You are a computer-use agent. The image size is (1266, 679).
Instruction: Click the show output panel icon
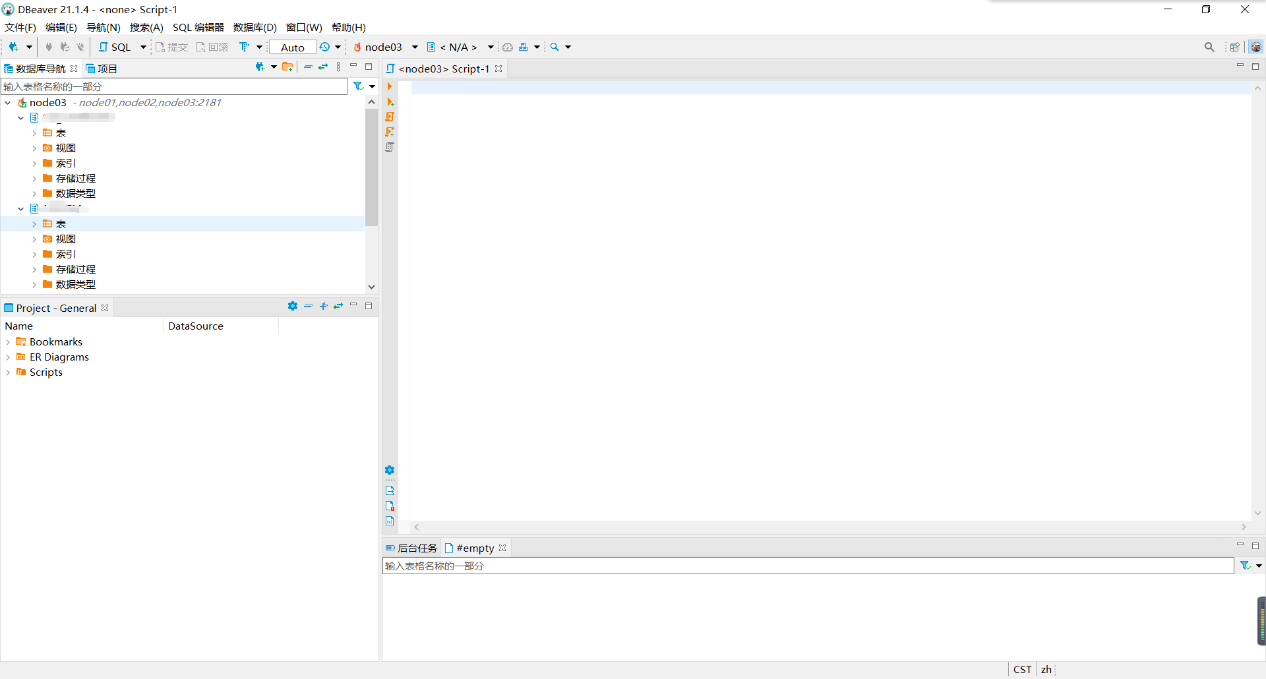[x=390, y=490]
